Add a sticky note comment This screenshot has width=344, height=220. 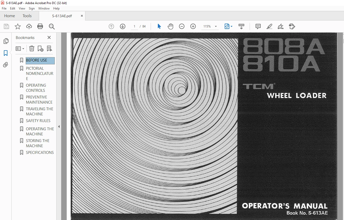click(x=258, y=26)
